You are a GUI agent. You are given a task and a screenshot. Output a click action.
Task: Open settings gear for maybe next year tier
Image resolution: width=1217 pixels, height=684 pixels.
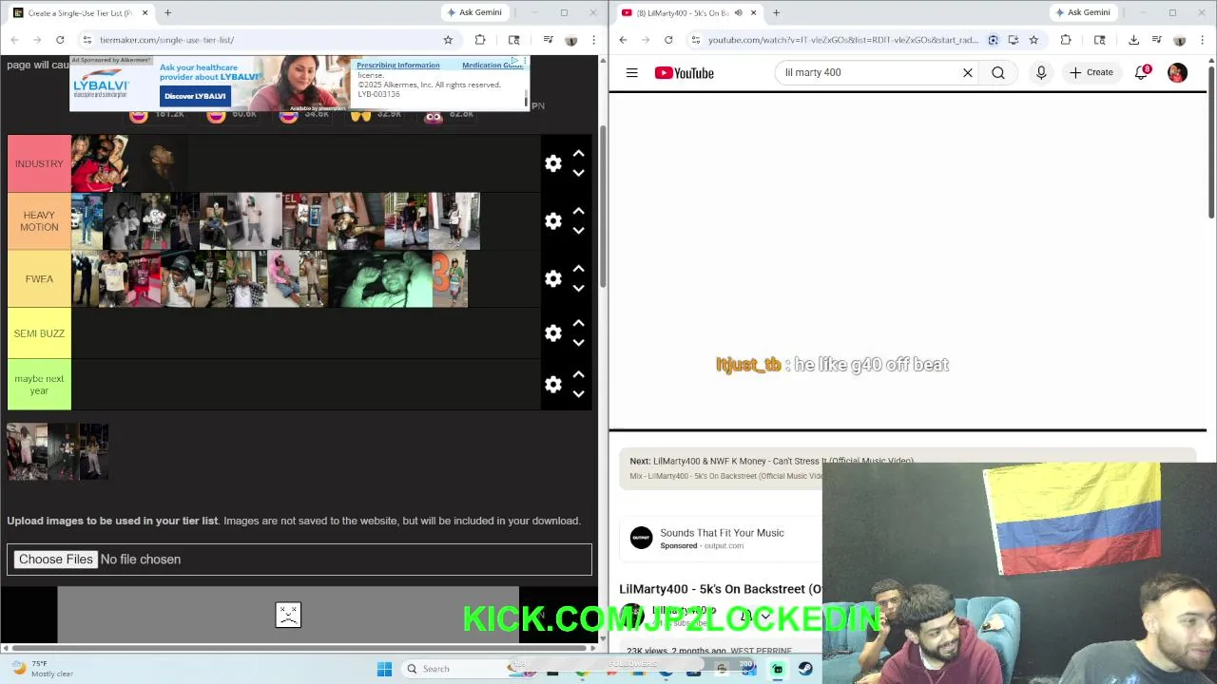pos(553,385)
